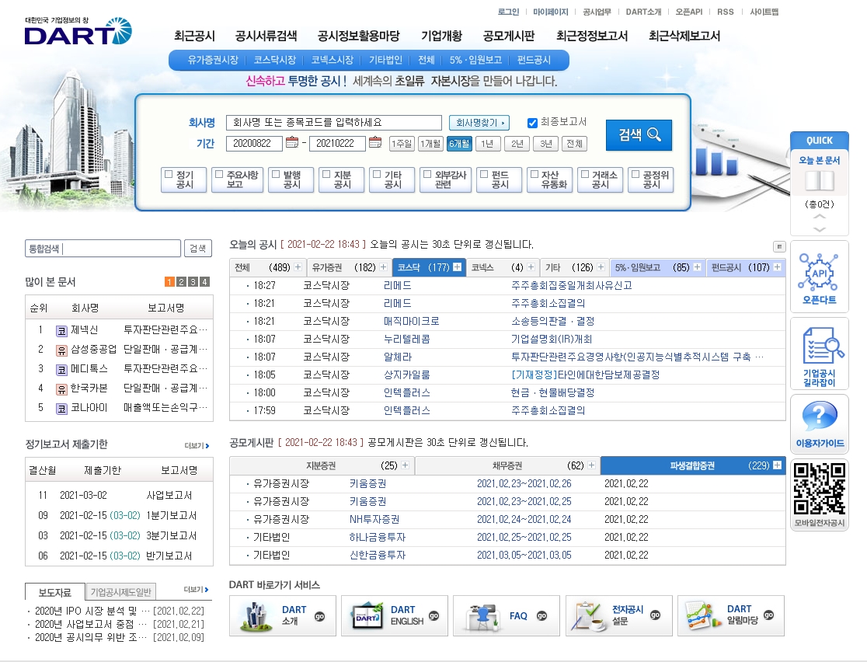Expand the 5%·임원보고 (85) plus button

pyautogui.click(x=697, y=267)
